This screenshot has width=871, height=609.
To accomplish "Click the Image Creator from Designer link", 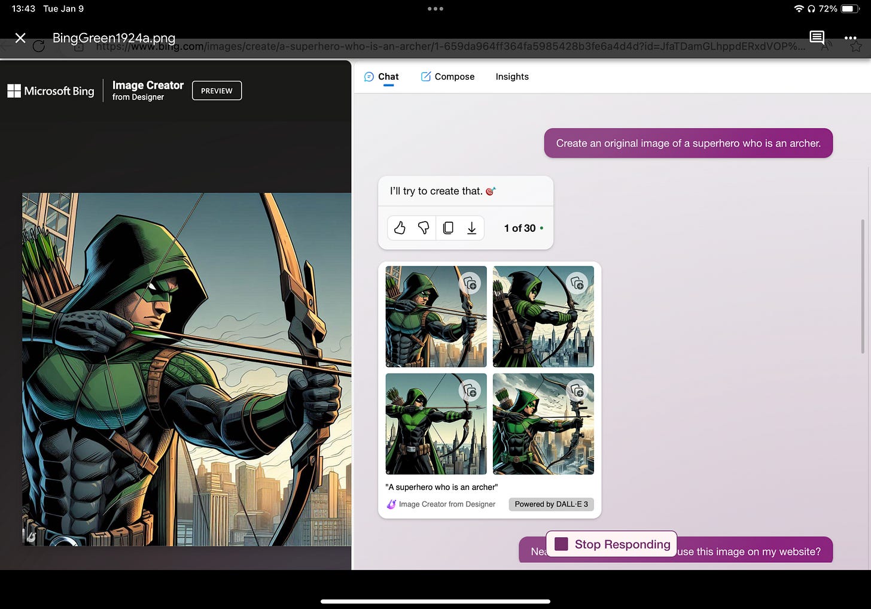I will (447, 504).
